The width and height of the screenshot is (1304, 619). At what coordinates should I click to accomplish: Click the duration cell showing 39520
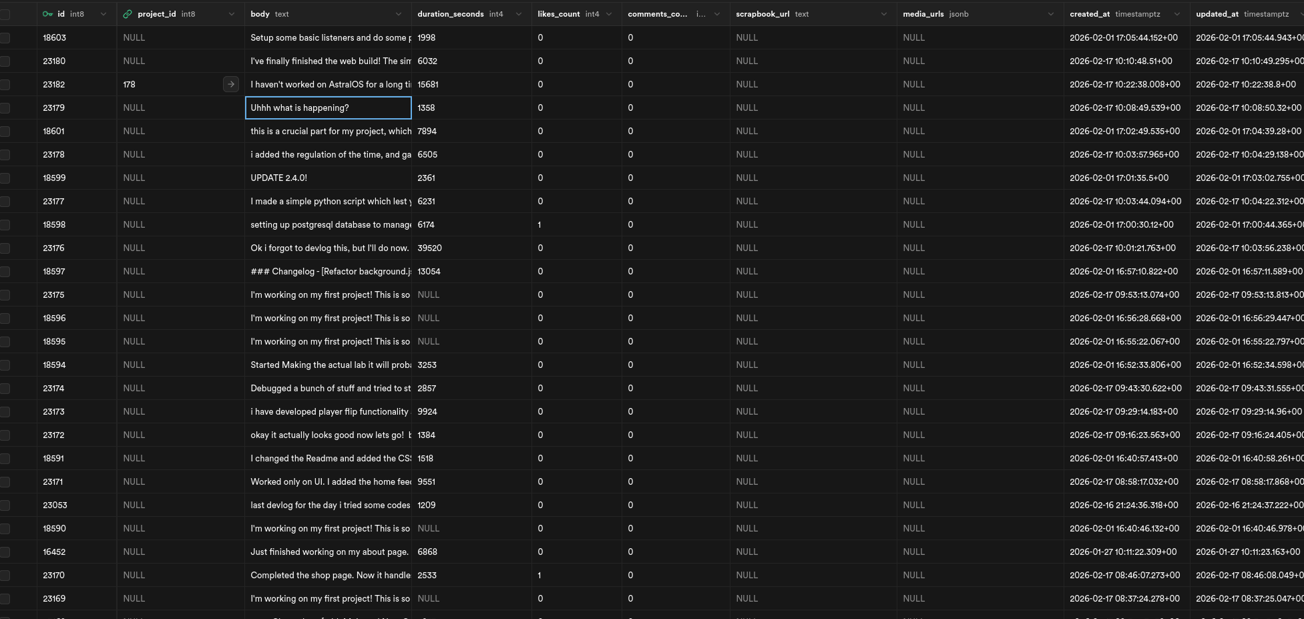(x=471, y=248)
